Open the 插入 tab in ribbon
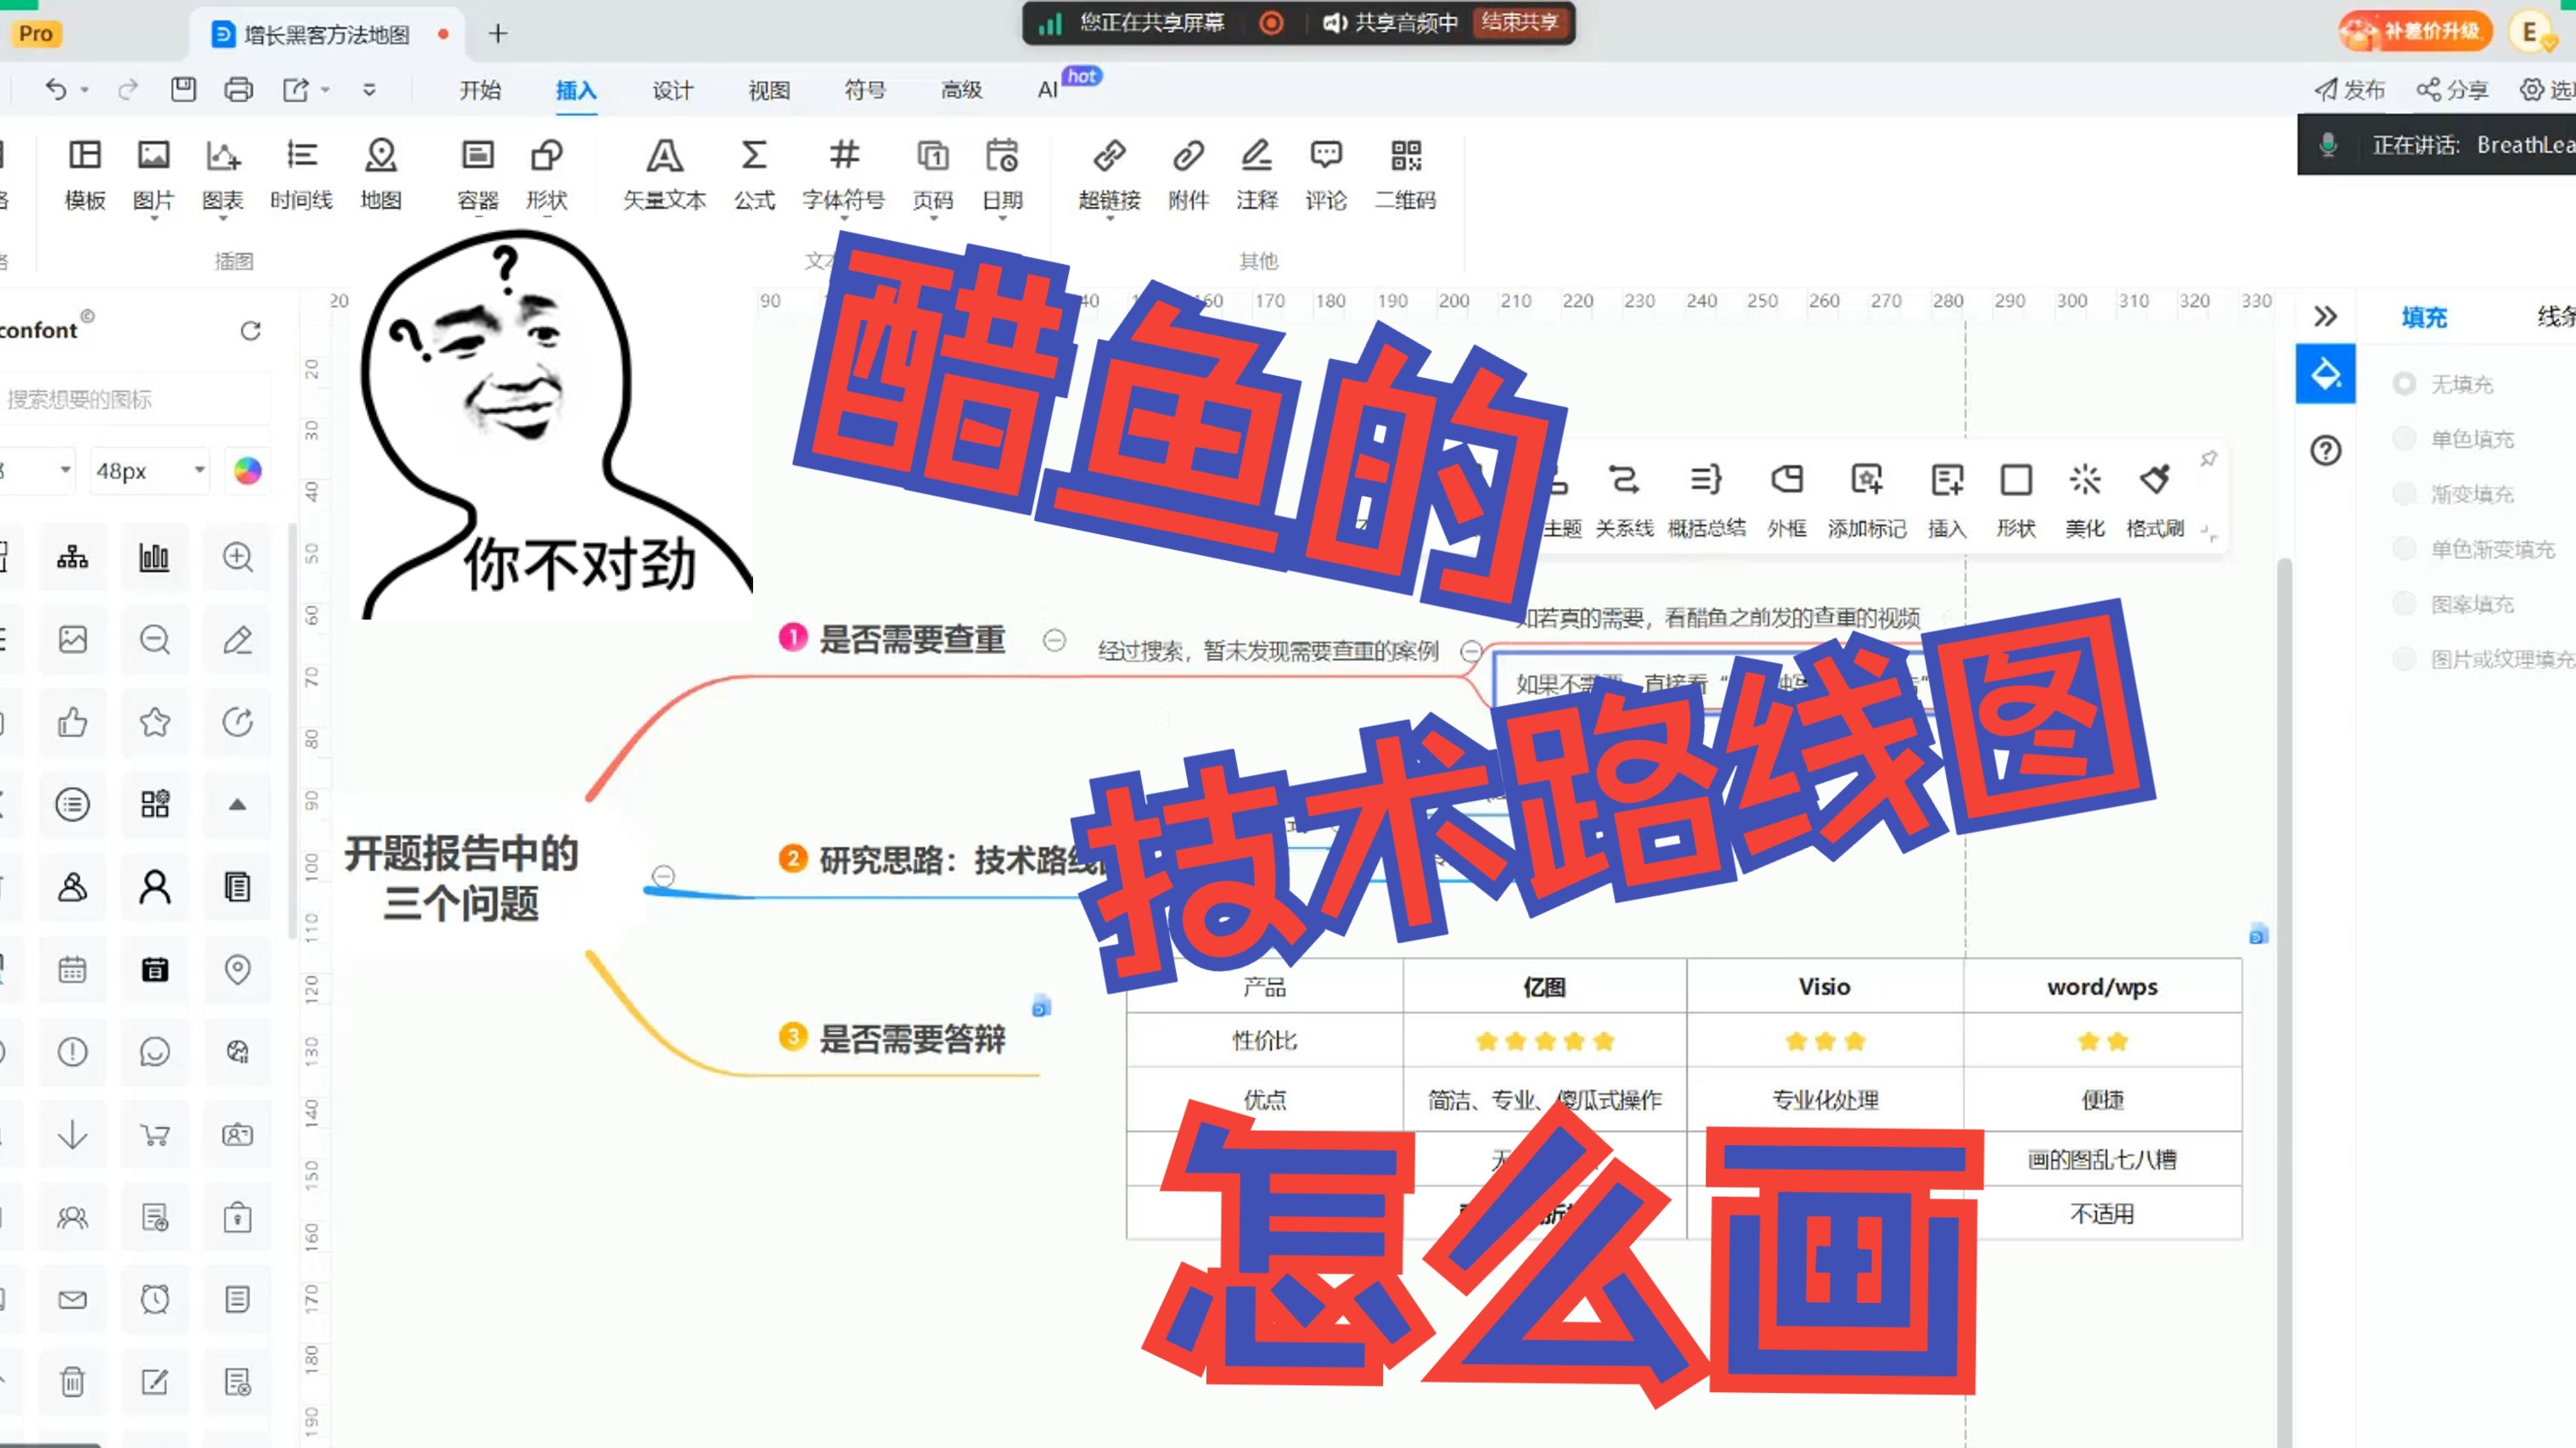 pyautogui.click(x=577, y=90)
